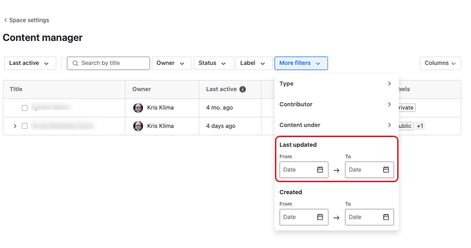Click the chevron arrow on Content under row
The width and height of the screenshot is (471, 248).
(x=389, y=125)
